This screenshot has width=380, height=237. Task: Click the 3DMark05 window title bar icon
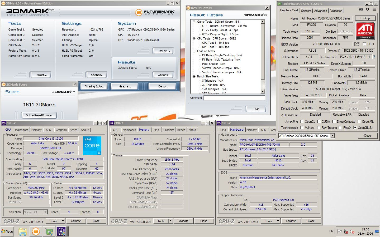pyautogui.click(x=3, y=3)
